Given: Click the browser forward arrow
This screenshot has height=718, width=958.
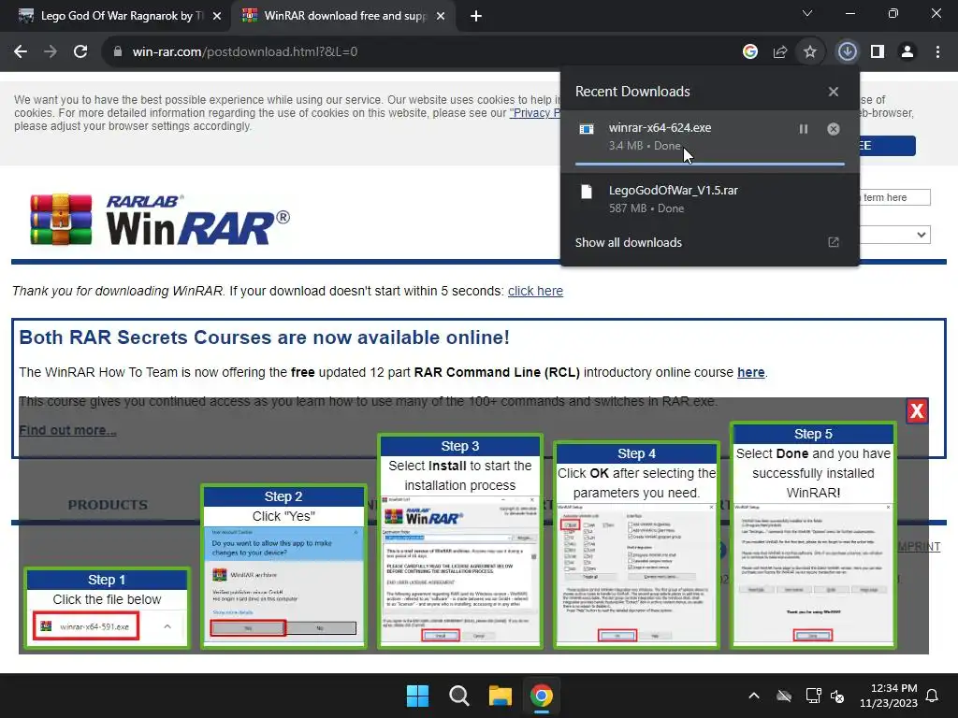Looking at the screenshot, I should 51,52.
